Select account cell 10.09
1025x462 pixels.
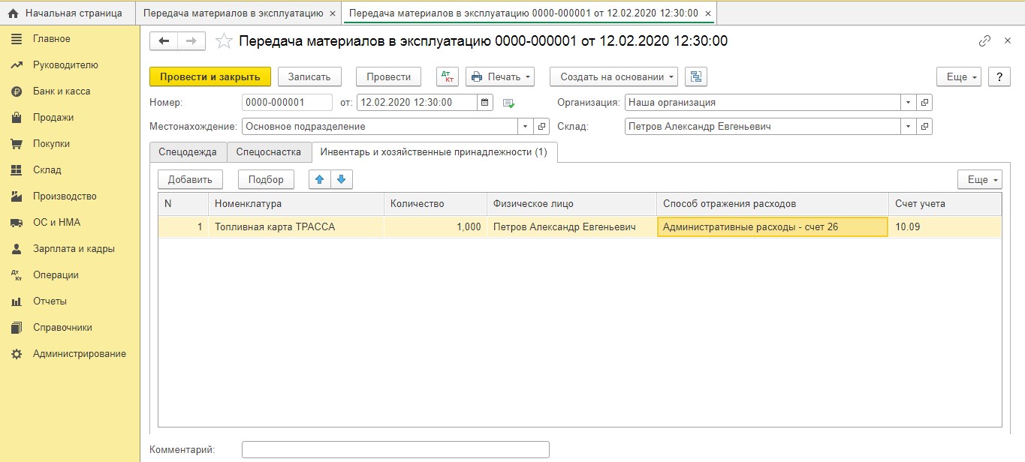click(945, 226)
